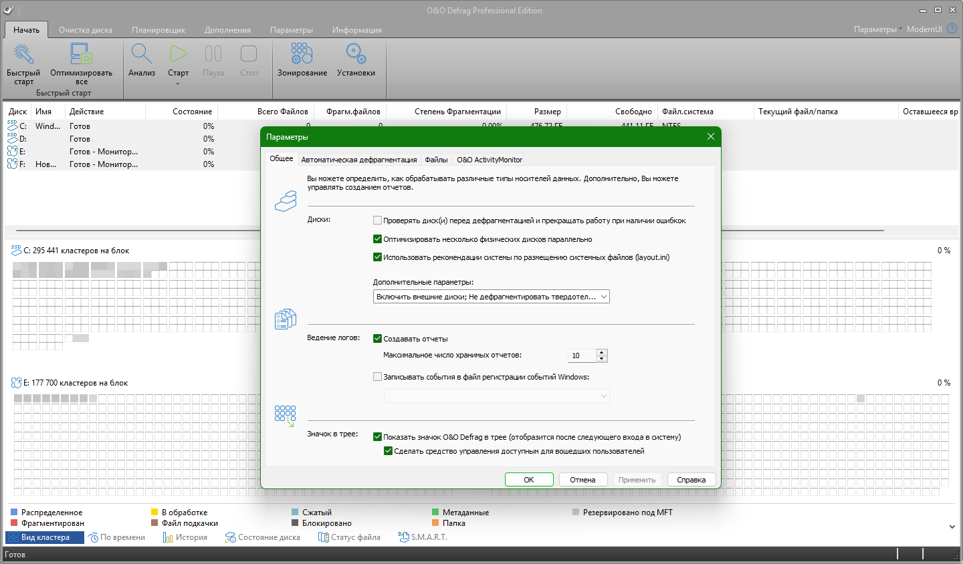The image size is (963, 564).
Task: Enable disk check before defragmentation checkbox
Action: pyautogui.click(x=378, y=221)
